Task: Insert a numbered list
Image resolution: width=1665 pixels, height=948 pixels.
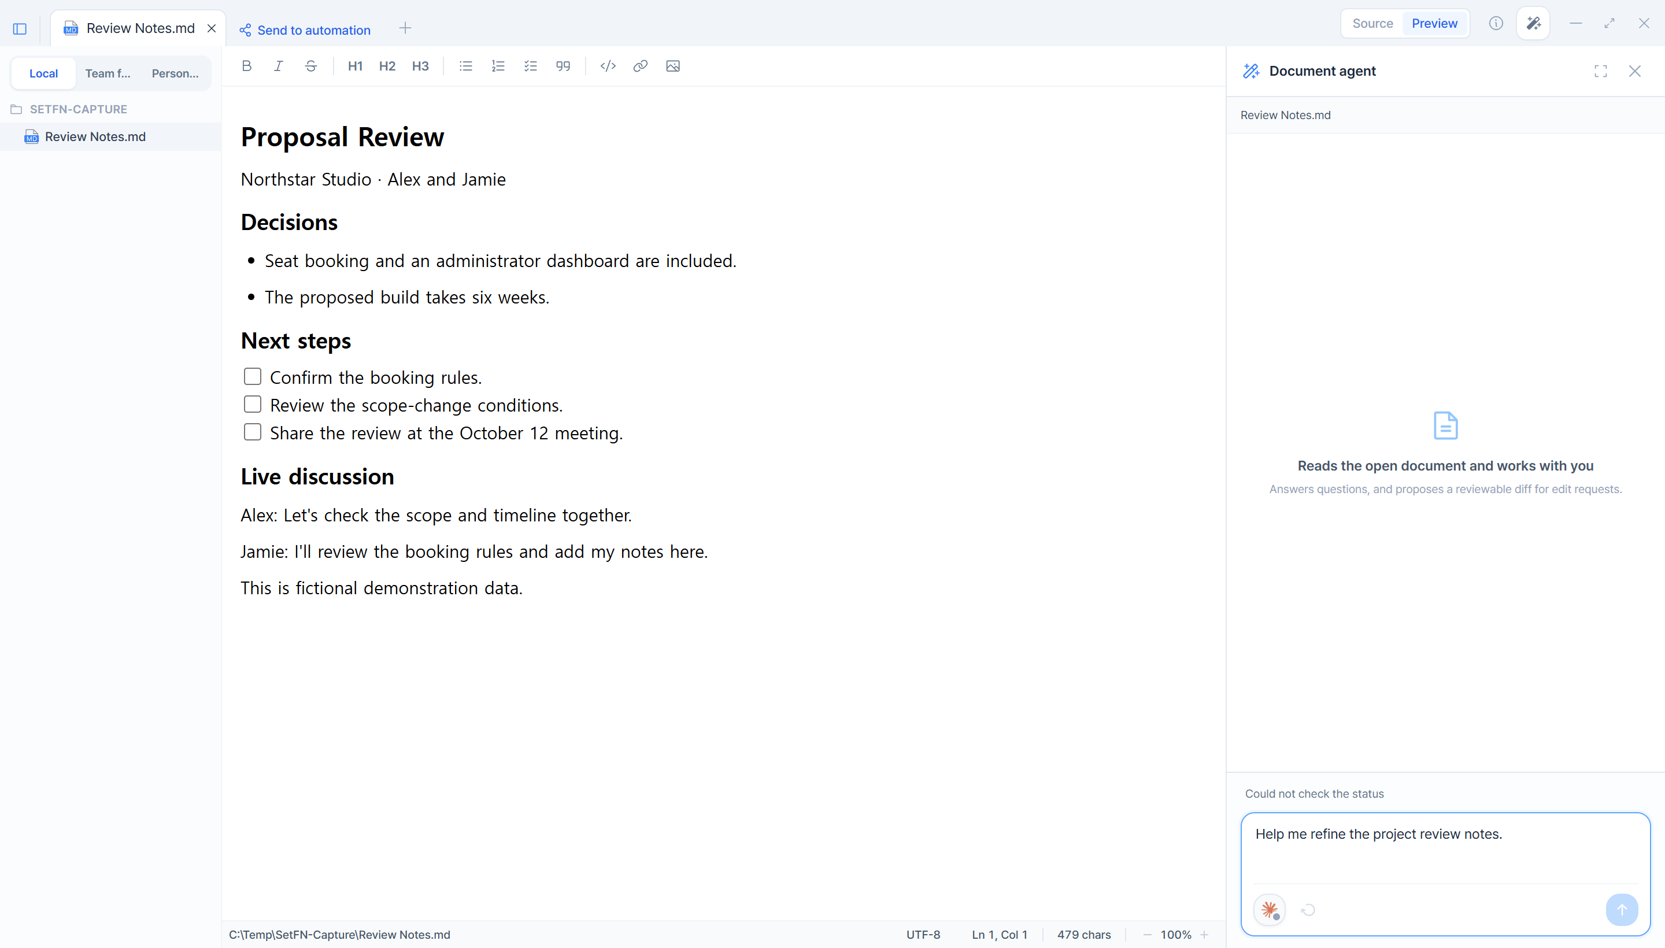Action: (498, 66)
